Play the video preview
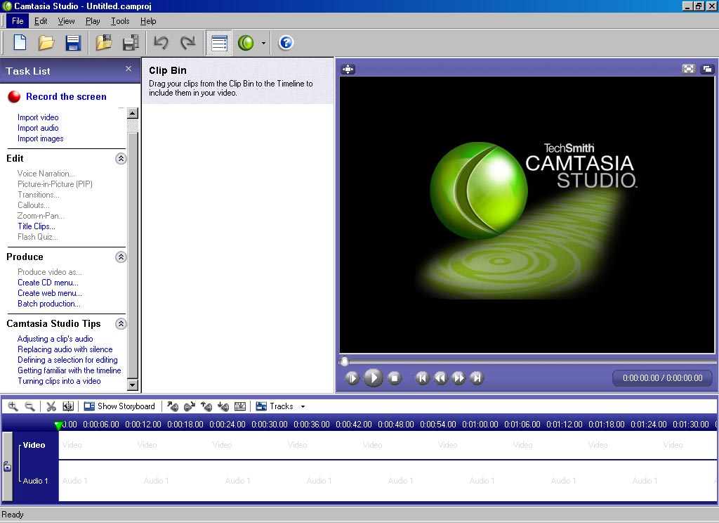 (374, 378)
